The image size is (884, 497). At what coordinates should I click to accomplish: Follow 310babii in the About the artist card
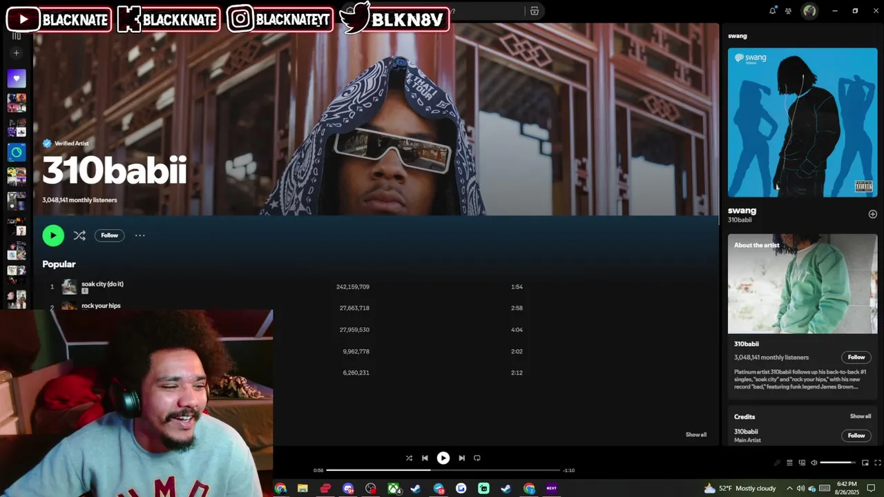click(856, 357)
